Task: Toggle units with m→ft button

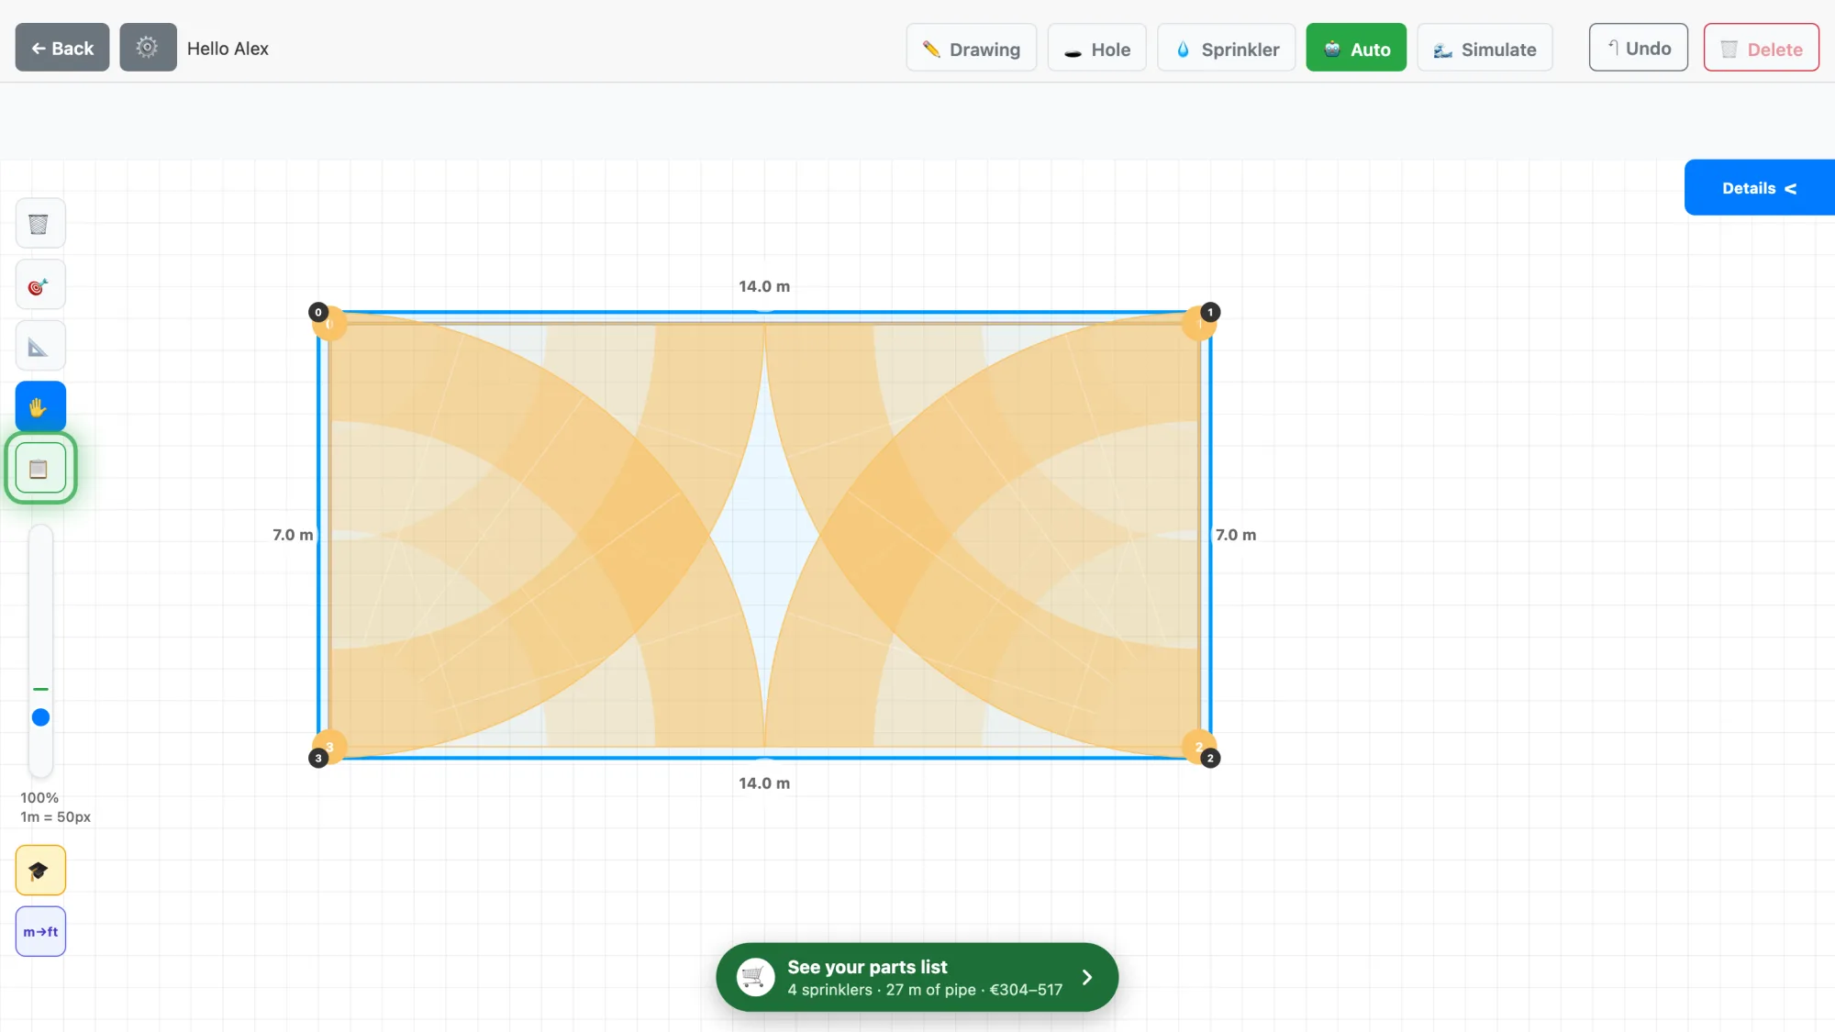Action: click(x=40, y=931)
